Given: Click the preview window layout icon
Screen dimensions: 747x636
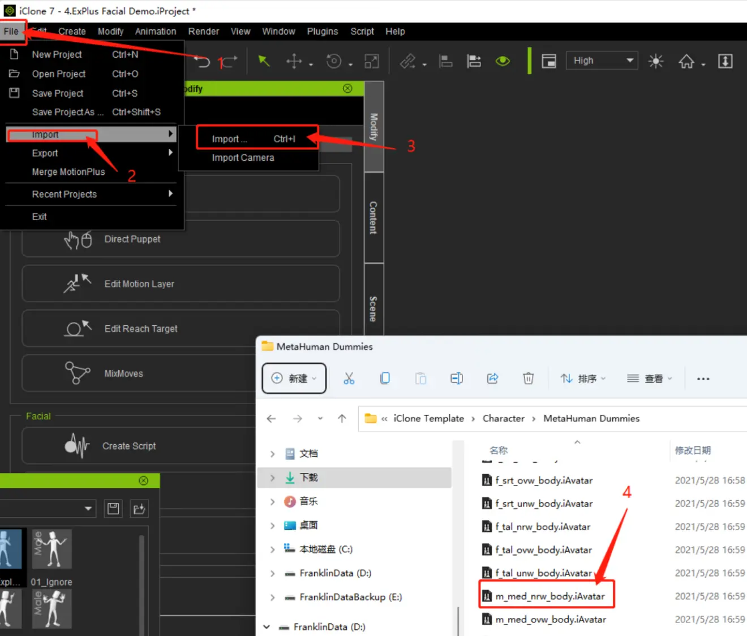Looking at the screenshot, I should pyautogui.click(x=549, y=61).
